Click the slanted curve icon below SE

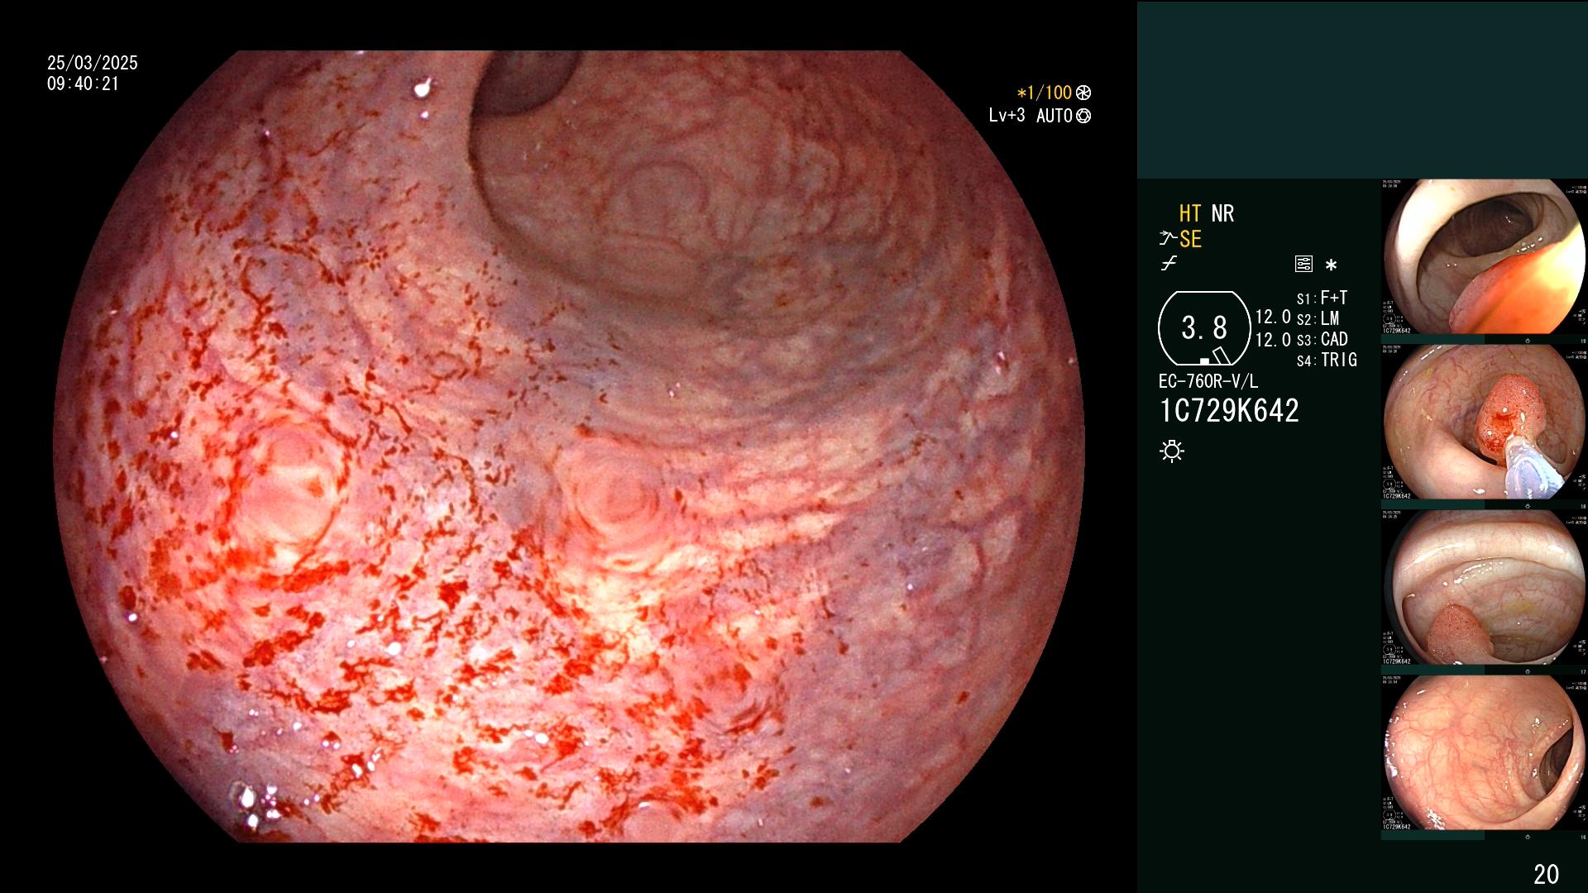click(x=1169, y=264)
